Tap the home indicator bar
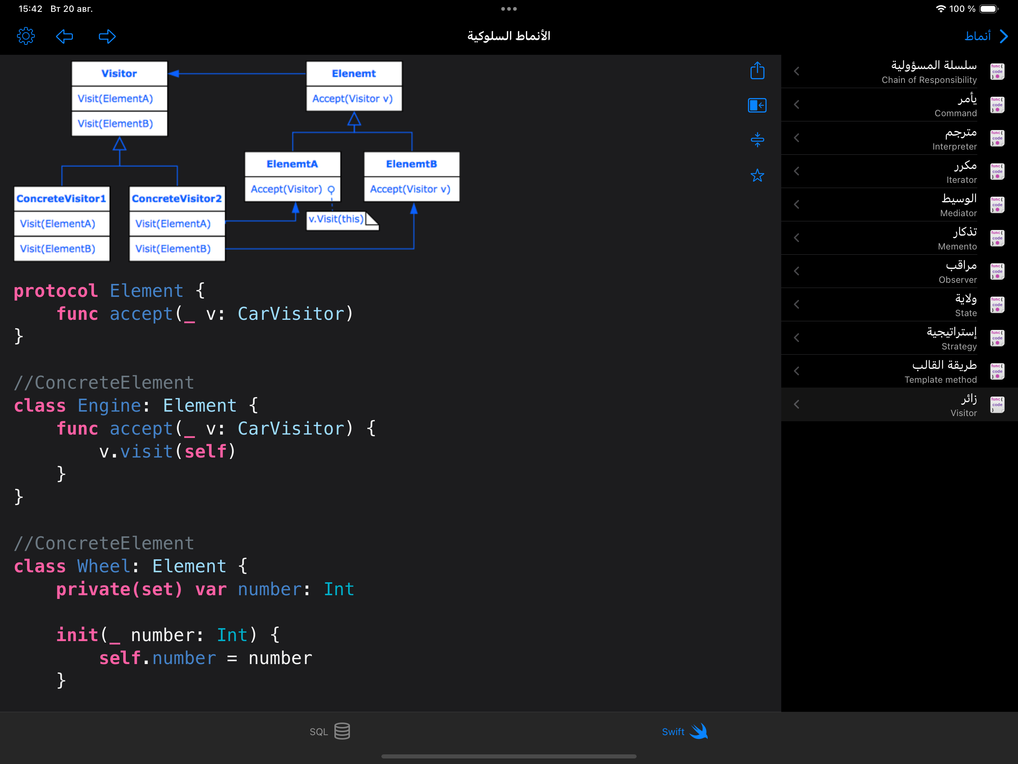The height and width of the screenshot is (764, 1018). (x=509, y=756)
